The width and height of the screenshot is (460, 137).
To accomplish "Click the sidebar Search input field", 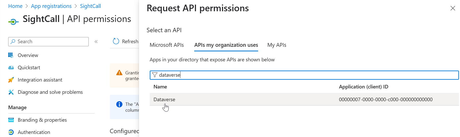I will [x=48, y=42].
